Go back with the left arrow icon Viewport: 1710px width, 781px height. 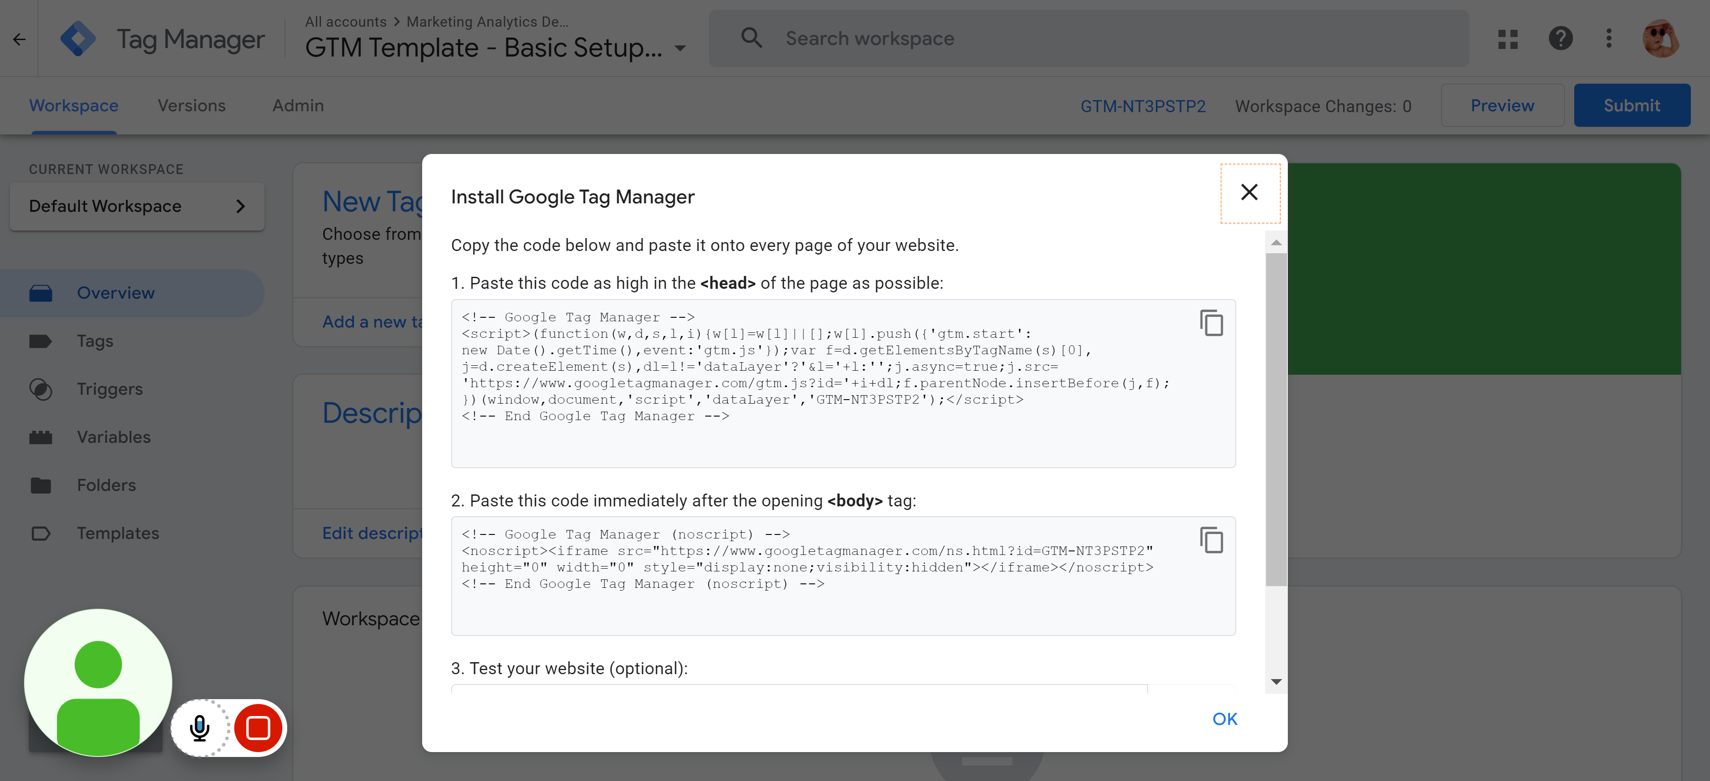19,39
